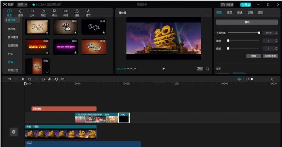Screen dimensions: 282x147
Task: Click the Redo arrow in timeline toolbar
Action: point(16,79)
